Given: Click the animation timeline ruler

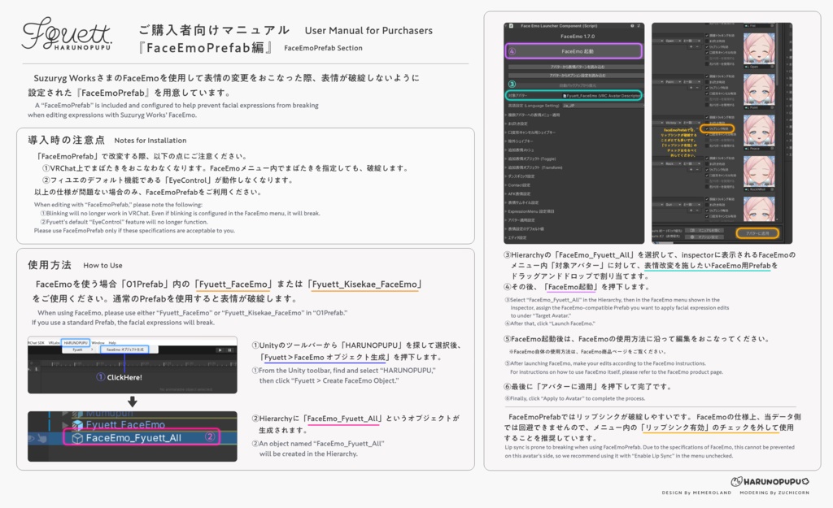Looking at the screenshot, I should [x=139, y=364].
